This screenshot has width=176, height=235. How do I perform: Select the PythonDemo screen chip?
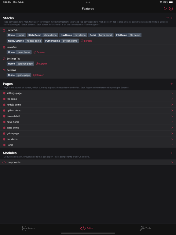tap(61, 41)
